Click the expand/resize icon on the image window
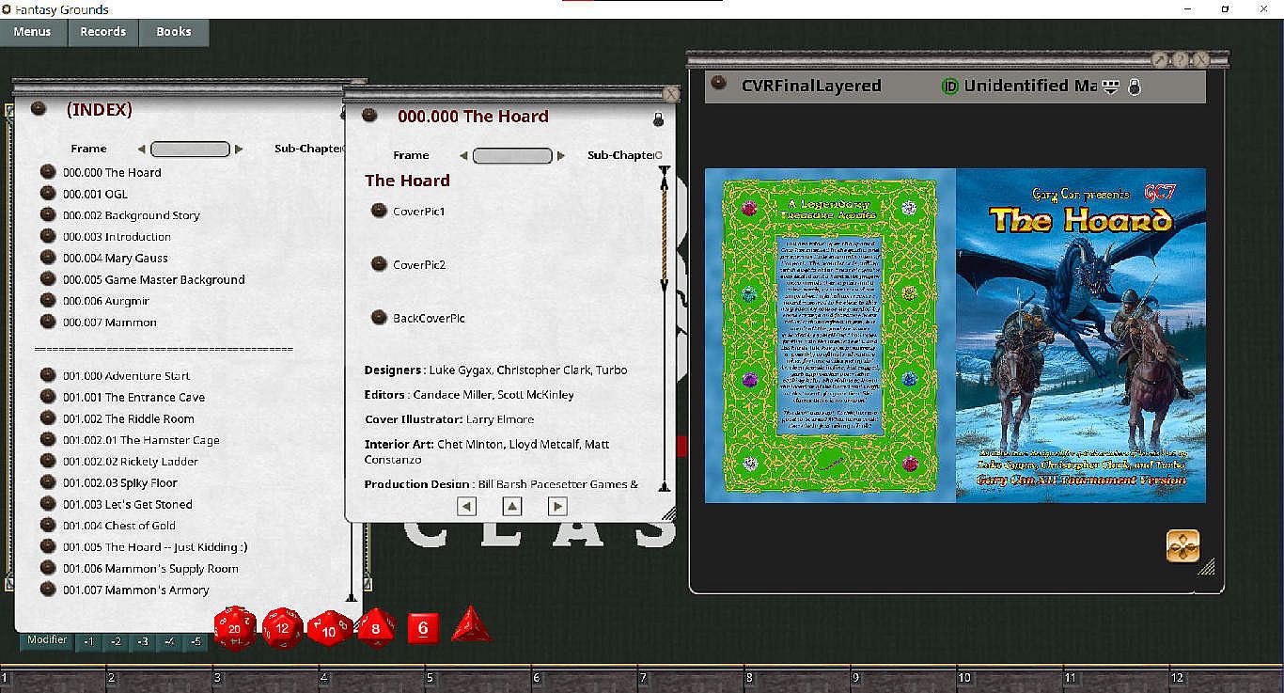This screenshot has height=693, width=1284. (1159, 59)
